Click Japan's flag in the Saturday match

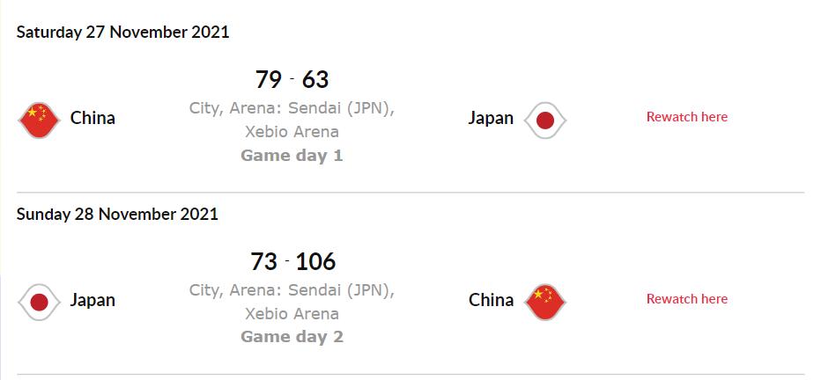(545, 120)
